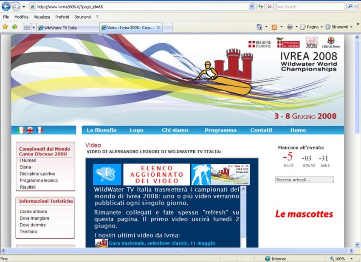The width and height of the screenshot is (361, 262).
Task: Open Dove dormire tourist info link
Action: 33,225
